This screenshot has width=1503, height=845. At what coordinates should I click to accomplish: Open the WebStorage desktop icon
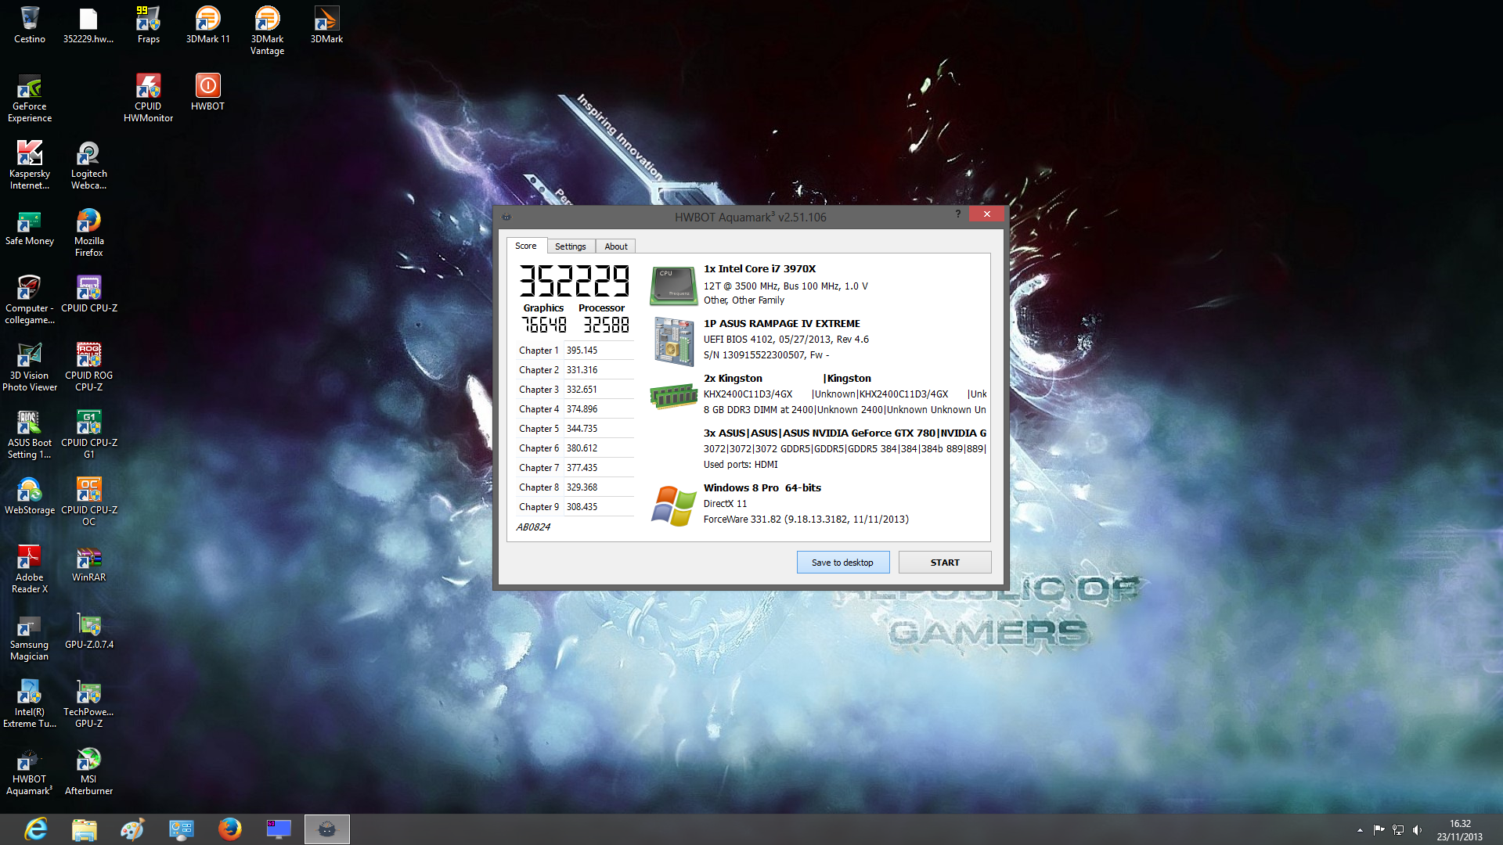click(x=30, y=497)
